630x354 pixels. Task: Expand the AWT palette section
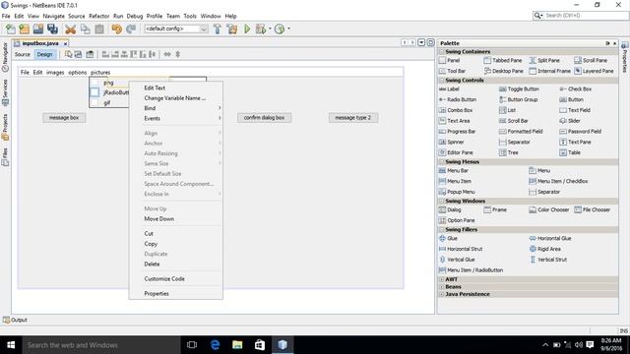tap(442, 279)
